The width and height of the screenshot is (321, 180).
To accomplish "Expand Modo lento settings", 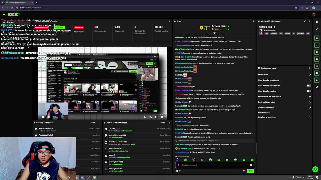I will tap(284, 75).
